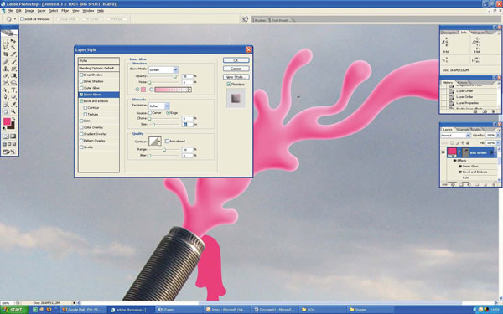Select the Clone Stamp tool

coord(6,69)
